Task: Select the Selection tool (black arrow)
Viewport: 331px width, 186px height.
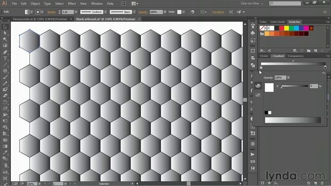Action: (5, 27)
